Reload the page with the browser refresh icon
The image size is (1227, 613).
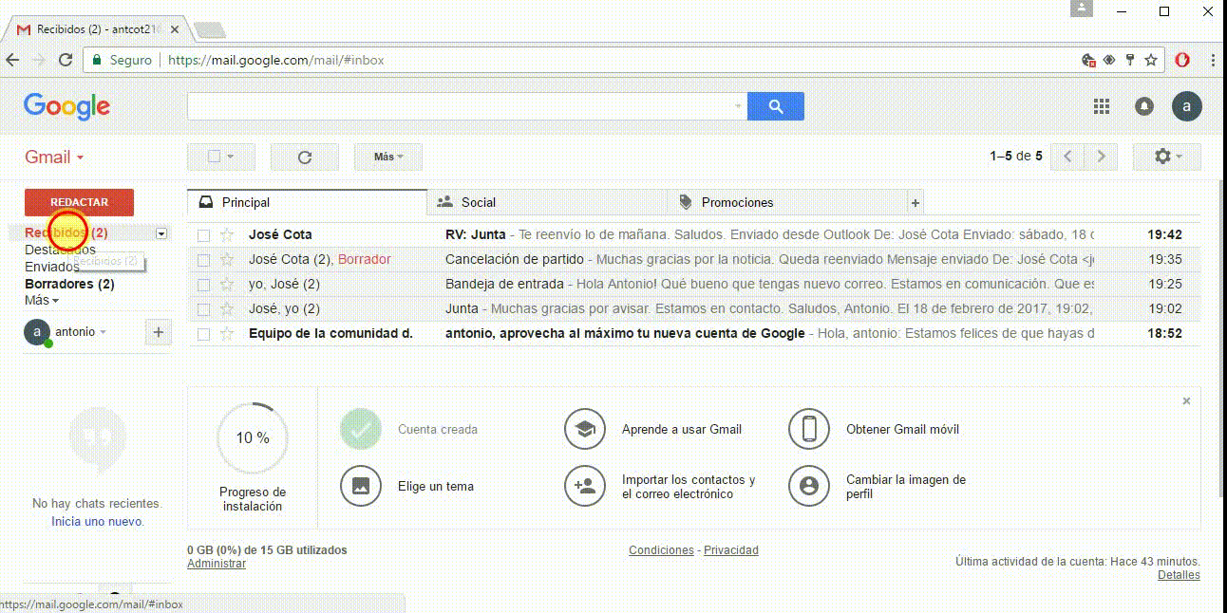pos(66,60)
